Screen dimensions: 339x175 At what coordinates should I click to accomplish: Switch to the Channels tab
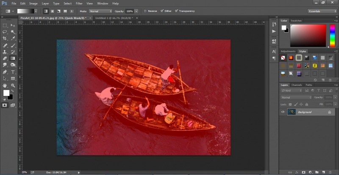[x=297, y=85]
